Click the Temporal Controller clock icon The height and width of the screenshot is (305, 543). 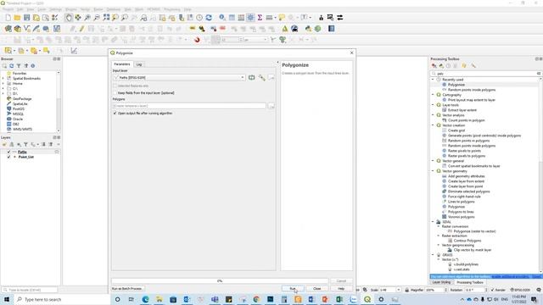(x=199, y=18)
